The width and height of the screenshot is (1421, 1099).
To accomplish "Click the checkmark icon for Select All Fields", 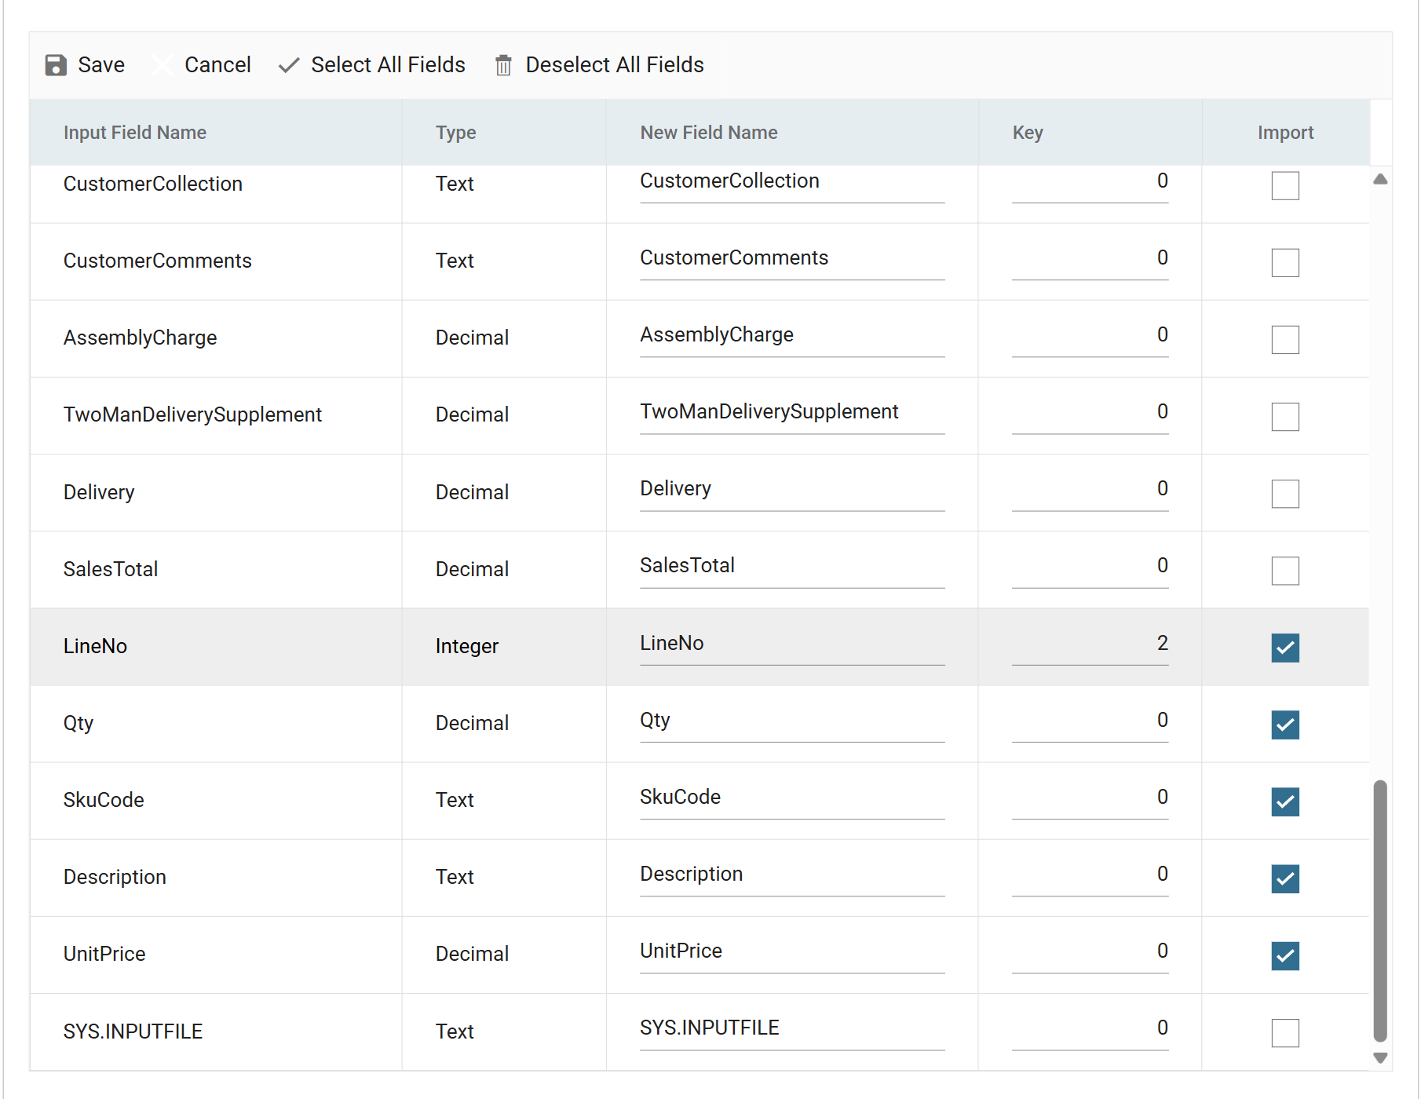I will (289, 65).
